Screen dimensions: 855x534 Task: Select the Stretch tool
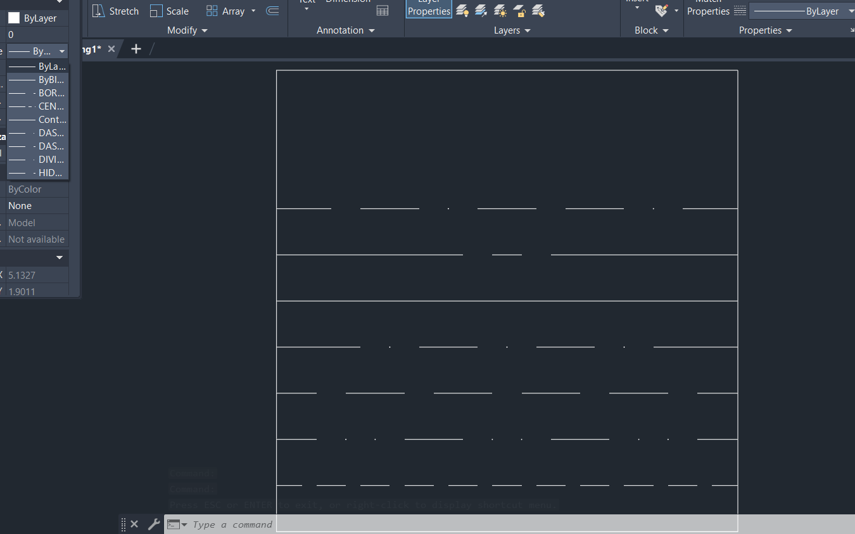point(115,11)
